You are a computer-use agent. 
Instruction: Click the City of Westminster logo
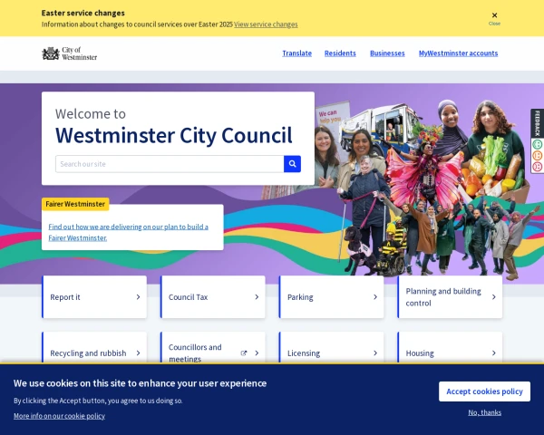click(70, 53)
